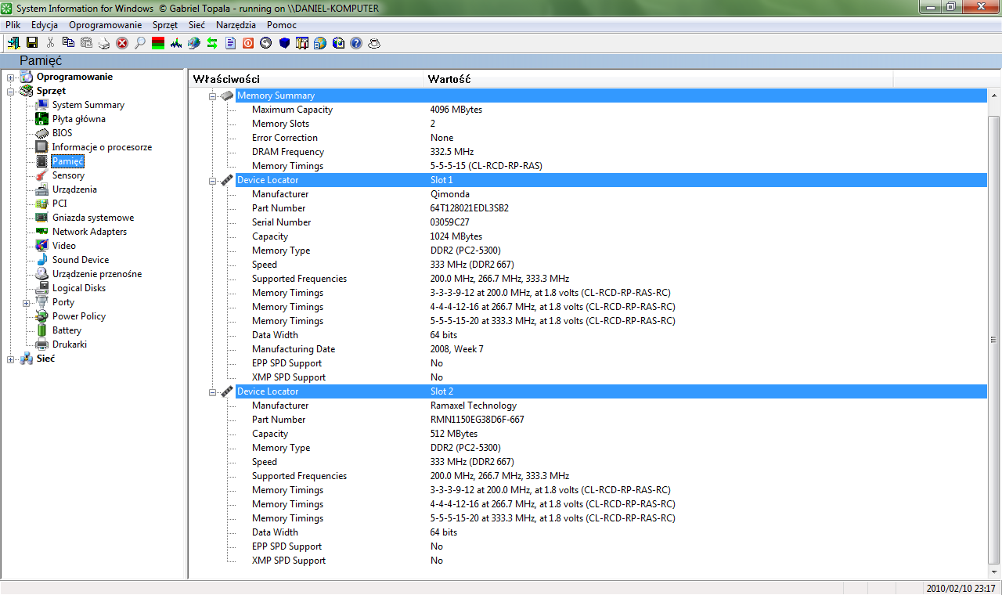Click the vertical scrollbar down arrow

click(x=994, y=572)
